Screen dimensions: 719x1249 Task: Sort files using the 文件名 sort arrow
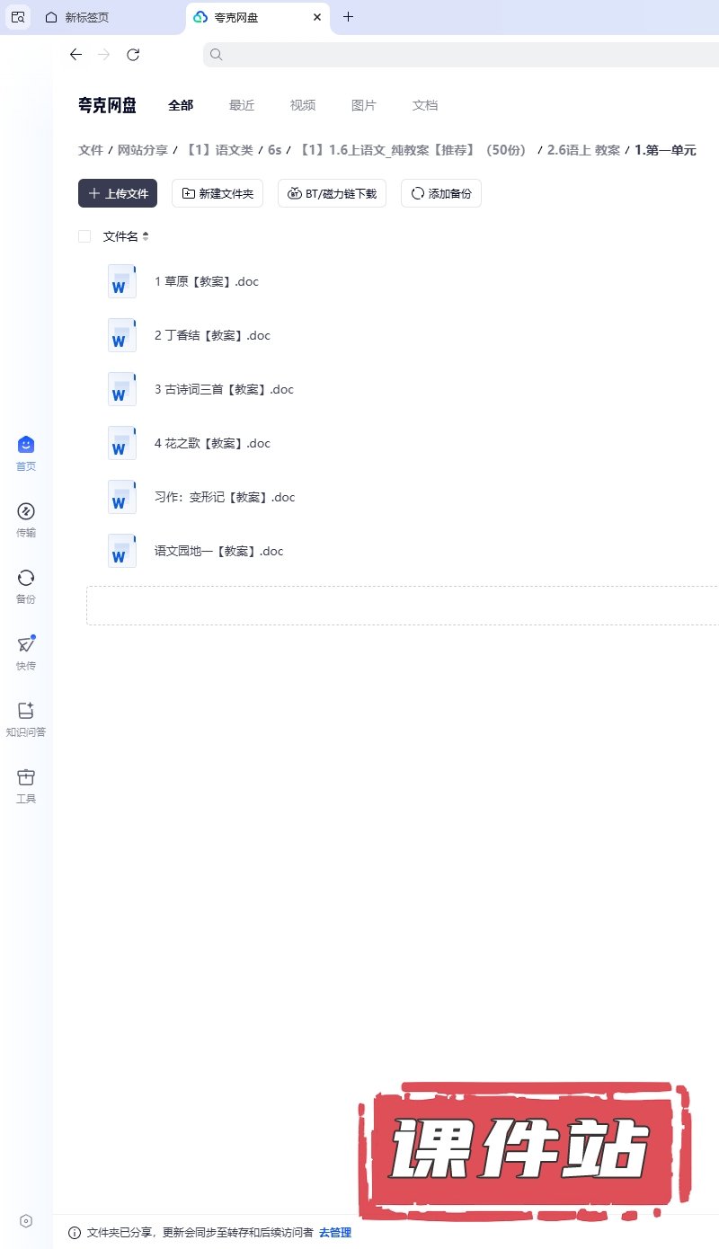146,236
